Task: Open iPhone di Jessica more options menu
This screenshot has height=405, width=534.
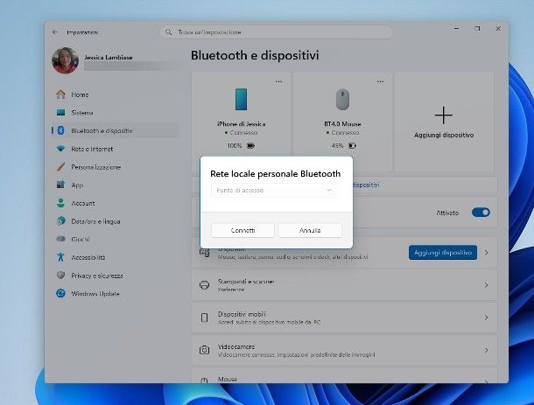Action: pyautogui.click(x=278, y=81)
